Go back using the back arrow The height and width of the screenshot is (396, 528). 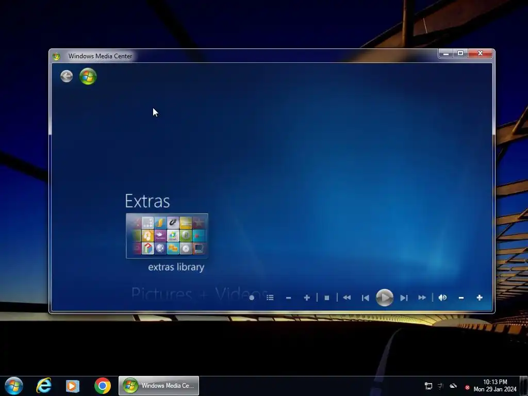(67, 76)
